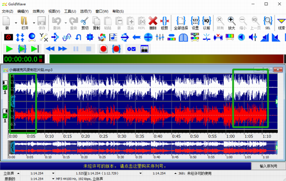Screen dimensions: 286x181
Task: Expand the dropdown arrow next to Open
Action: (34, 23)
